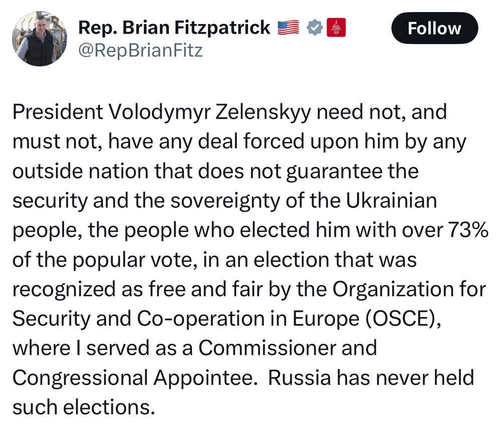Click the American flag emoji icon

(288, 28)
